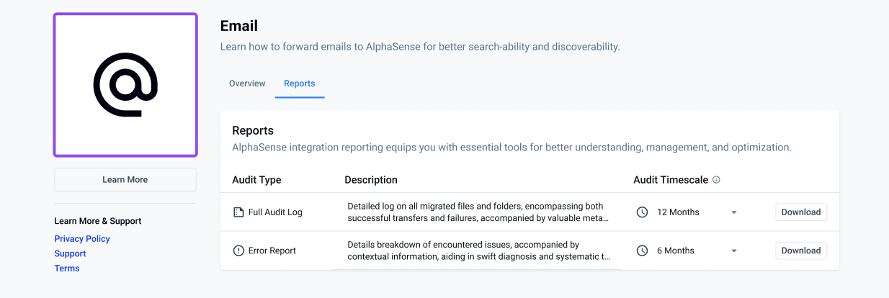Open the Support link
Screen dimensions: 889x298
tap(70, 253)
